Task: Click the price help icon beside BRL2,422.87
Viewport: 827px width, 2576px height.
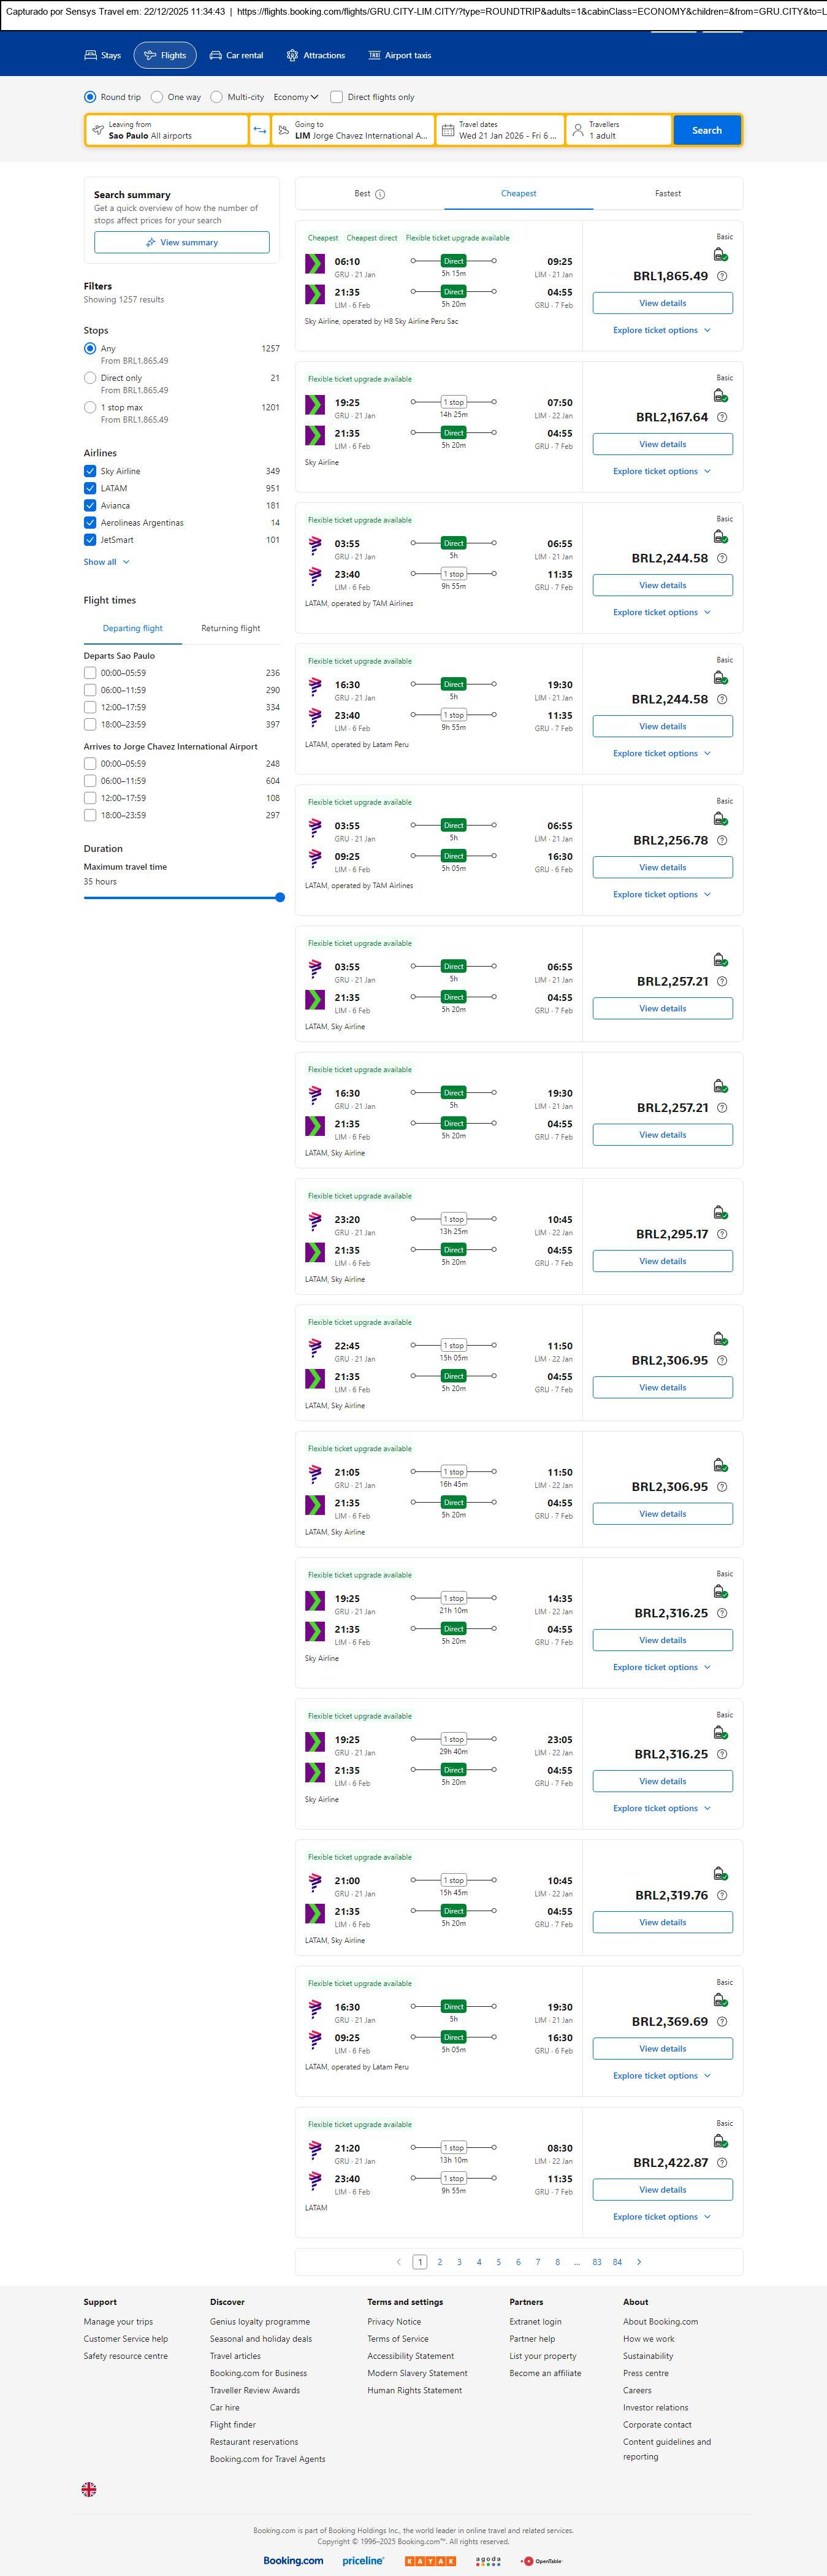Action: pyautogui.click(x=722, y=2162)
